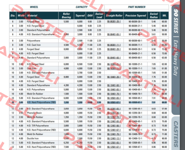
Task: Click the 90-08301-11-1 straight roller link
Action: point(114,45)
